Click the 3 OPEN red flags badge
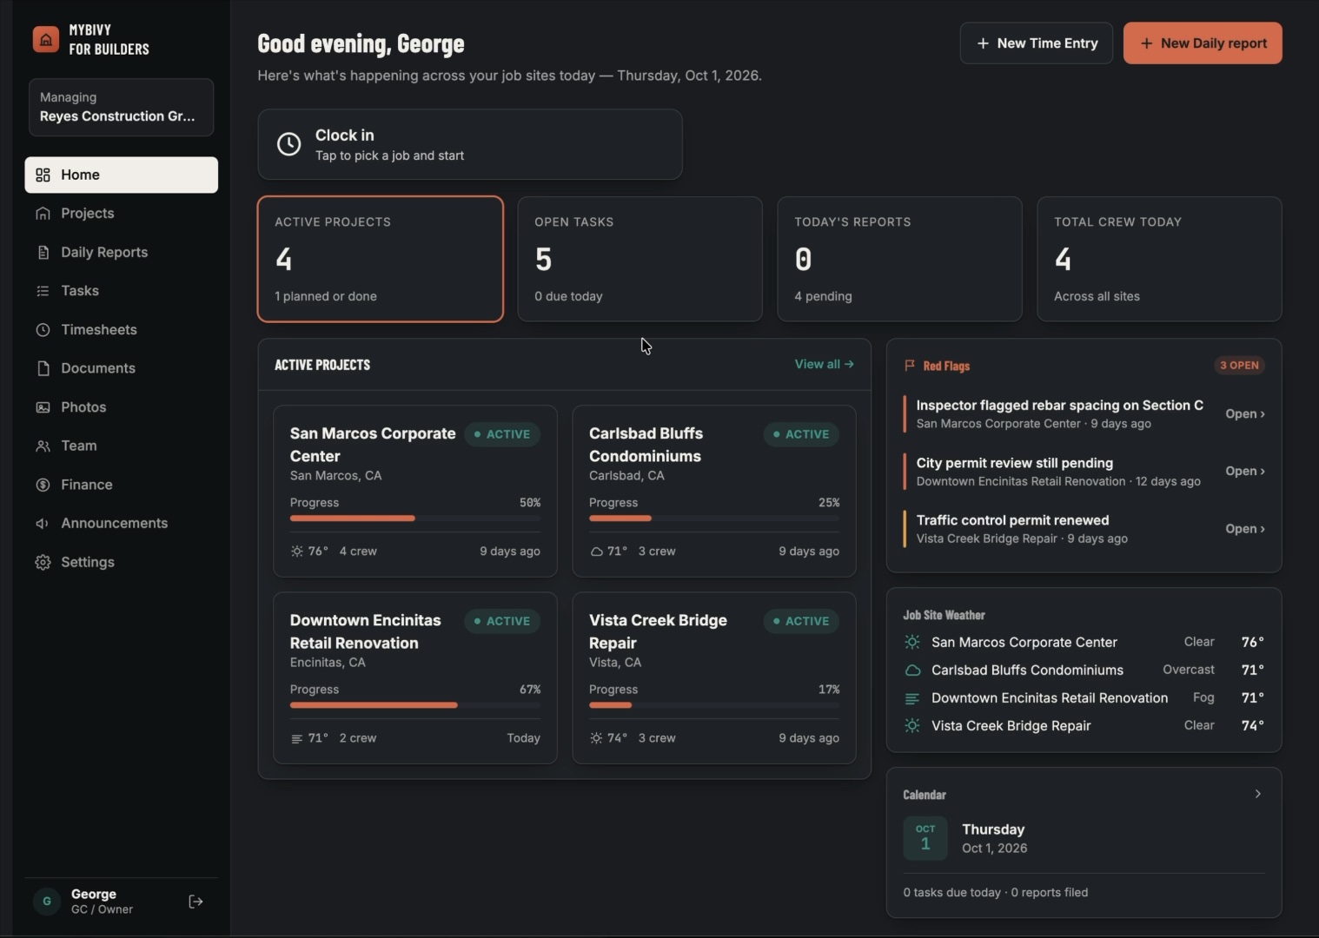This screenshot has width=1319, height=938. 1239,366
